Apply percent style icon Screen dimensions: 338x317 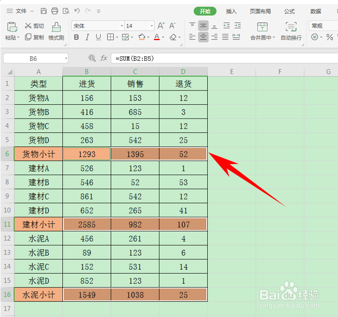click(x=330, y=37)
